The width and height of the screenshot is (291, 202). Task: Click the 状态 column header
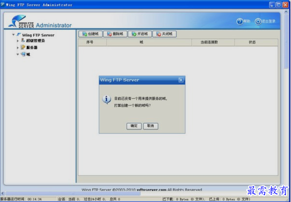(x=256, y=42)
